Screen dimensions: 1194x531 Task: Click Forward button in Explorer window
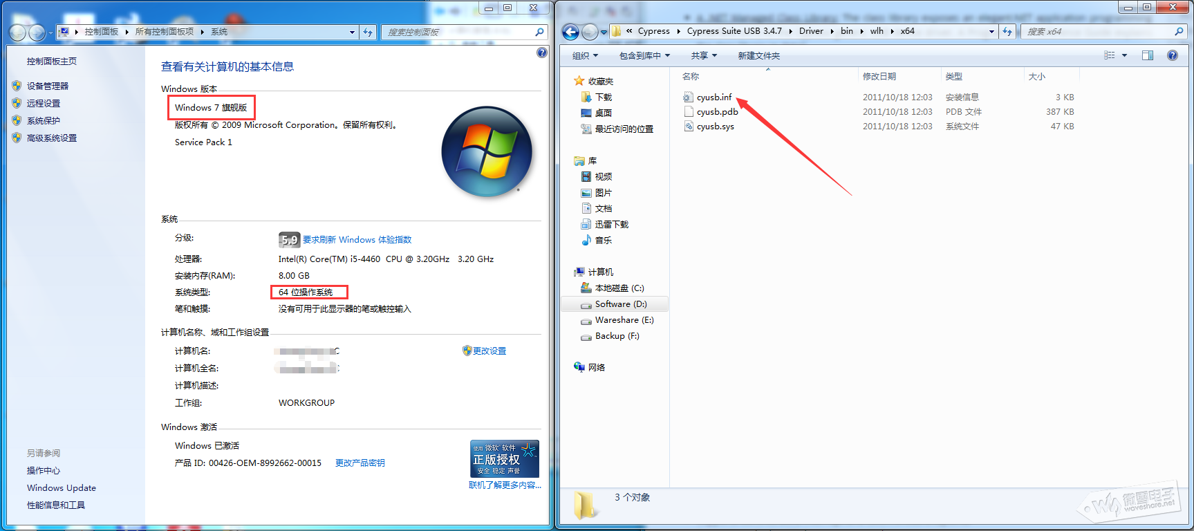coord(590,31)
